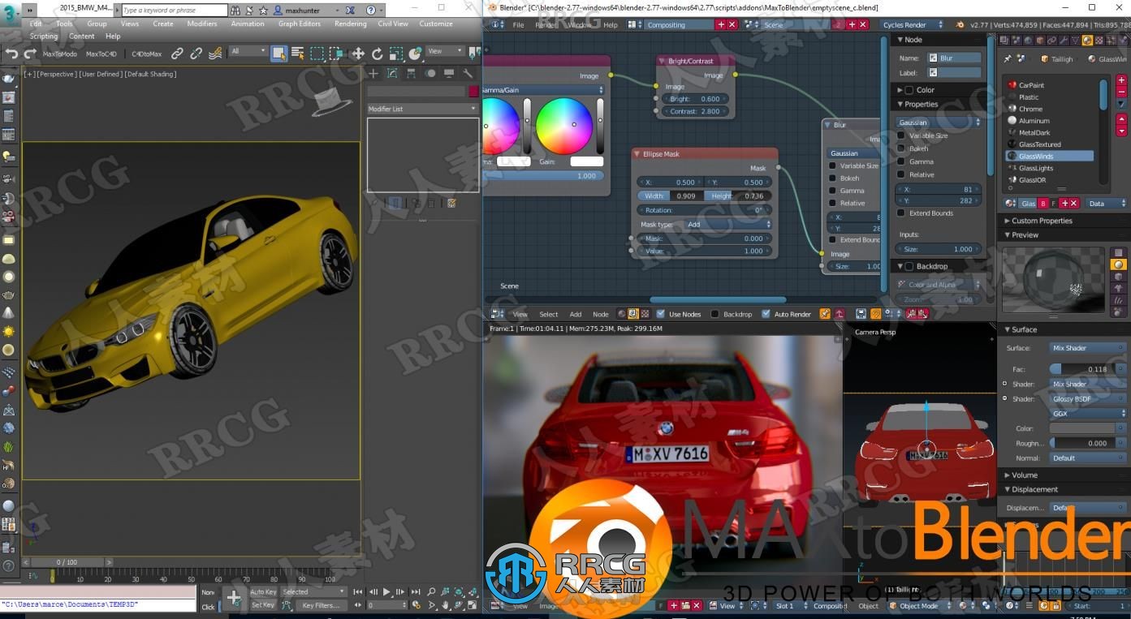Open the Scripting menu in 3ds Max

(x=44, y=37)
